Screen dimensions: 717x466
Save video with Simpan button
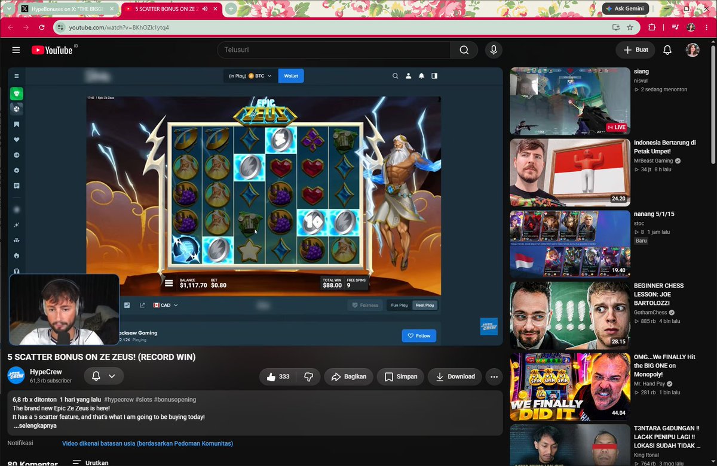tap(401, 376)
